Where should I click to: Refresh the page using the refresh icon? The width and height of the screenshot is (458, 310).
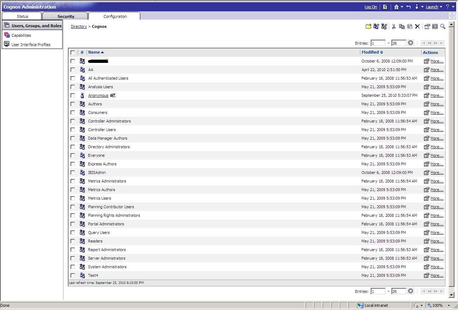(385, 6)
